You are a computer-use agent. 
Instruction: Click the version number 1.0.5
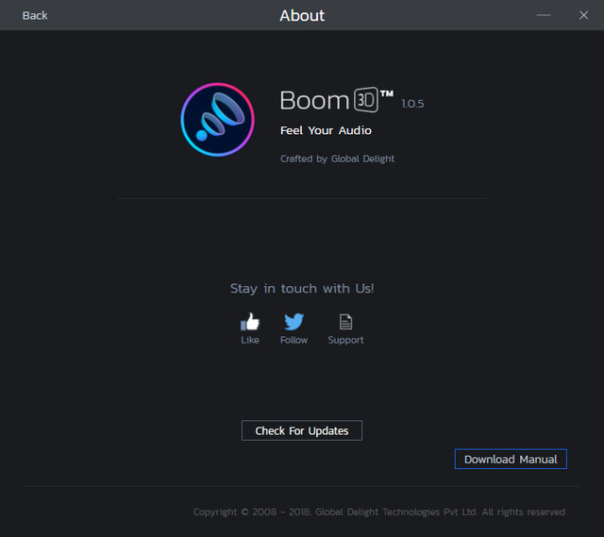tap(412, 104)
